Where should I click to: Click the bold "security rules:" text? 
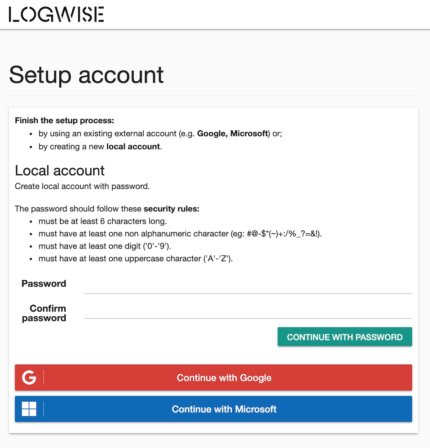point(171,209)
